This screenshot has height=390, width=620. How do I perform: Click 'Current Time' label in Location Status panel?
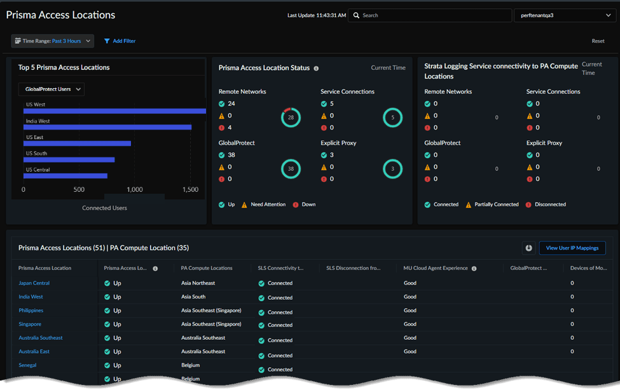coord(389,68)
